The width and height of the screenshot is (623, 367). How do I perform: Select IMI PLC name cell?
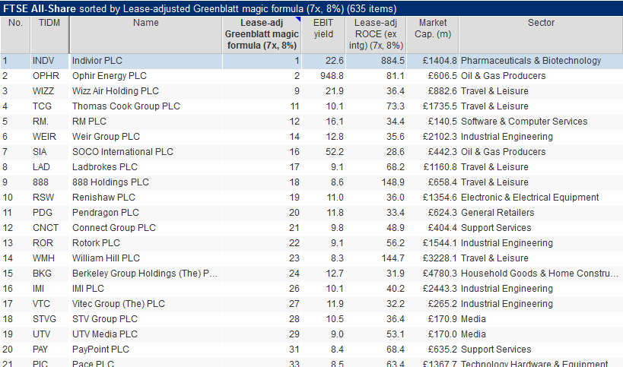(87, 289)
